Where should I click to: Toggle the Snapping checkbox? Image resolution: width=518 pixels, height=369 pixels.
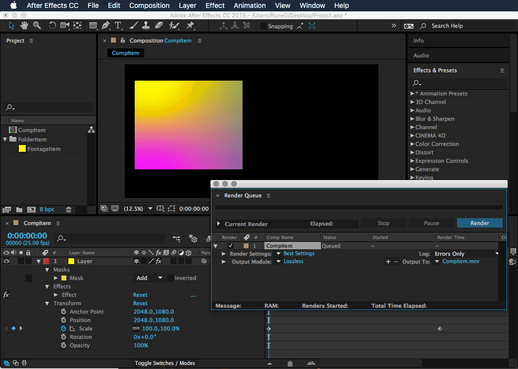[x=263, y=26]
